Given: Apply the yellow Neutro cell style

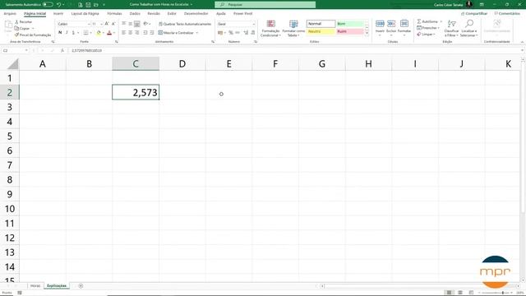Looking at the screenshot, I should [321, 31].
